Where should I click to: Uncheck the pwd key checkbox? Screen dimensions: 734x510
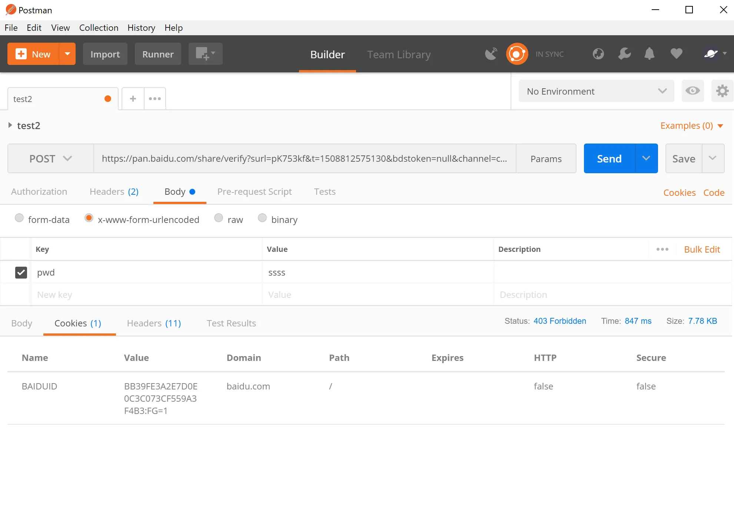tap(21, 273)
